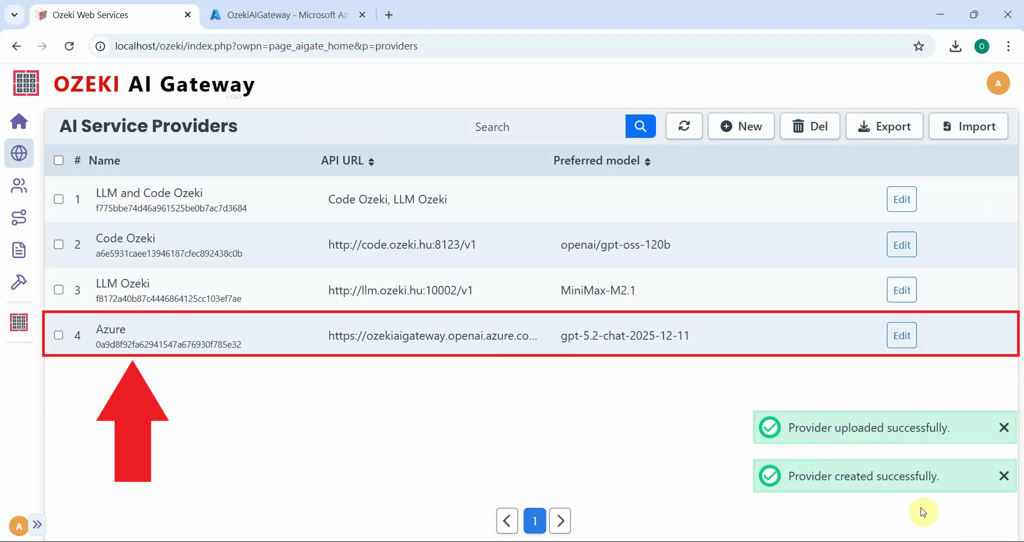Open the Users icon in sidebar

pos(19,186)
